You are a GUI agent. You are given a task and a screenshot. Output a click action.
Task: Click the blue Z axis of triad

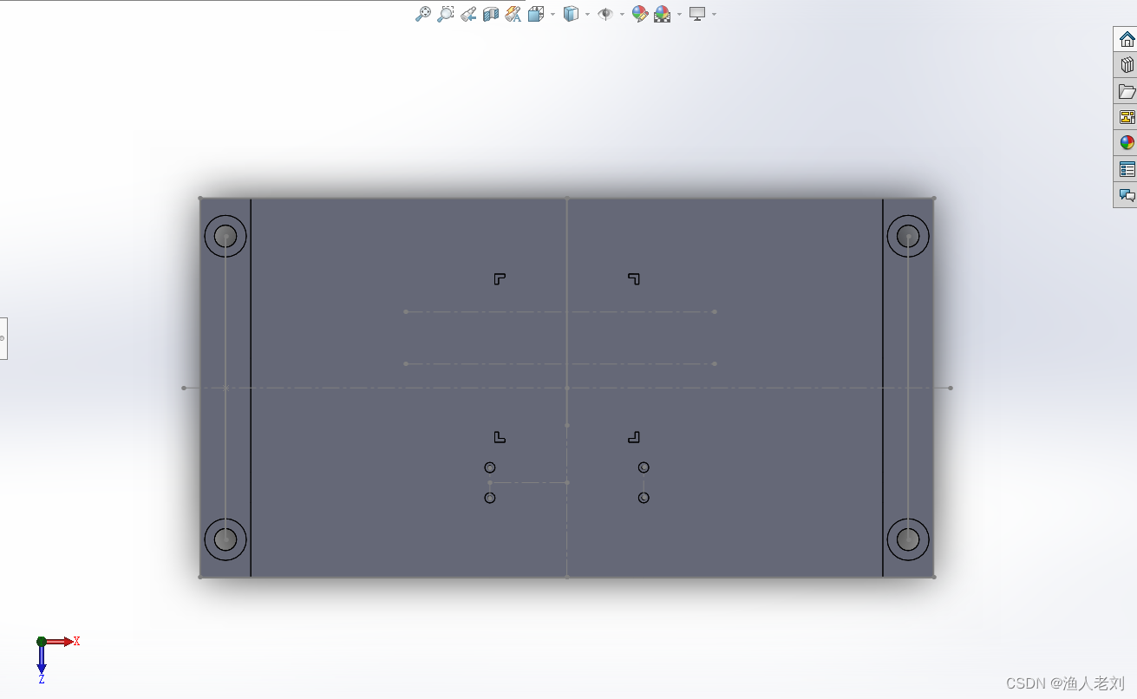click(x=41, y=661)
